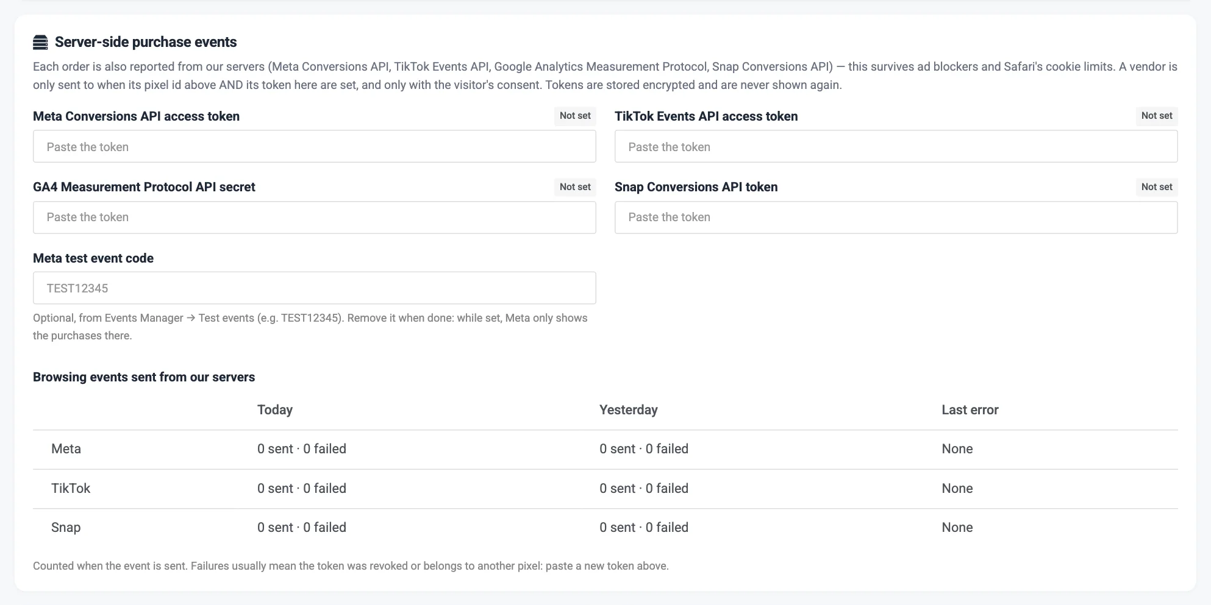Viewport: 1211px width, 605px height.
Task: Click the Optional Events Manager helper text
Action: click(x=310, y=327)
